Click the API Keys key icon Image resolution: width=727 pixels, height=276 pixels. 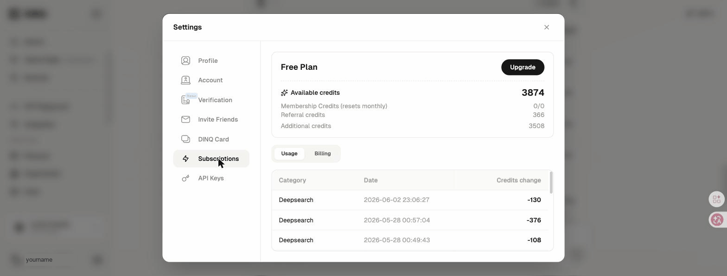tap(185, 178)
